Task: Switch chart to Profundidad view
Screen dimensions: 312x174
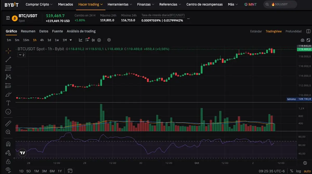Action: tap(294, 31)
